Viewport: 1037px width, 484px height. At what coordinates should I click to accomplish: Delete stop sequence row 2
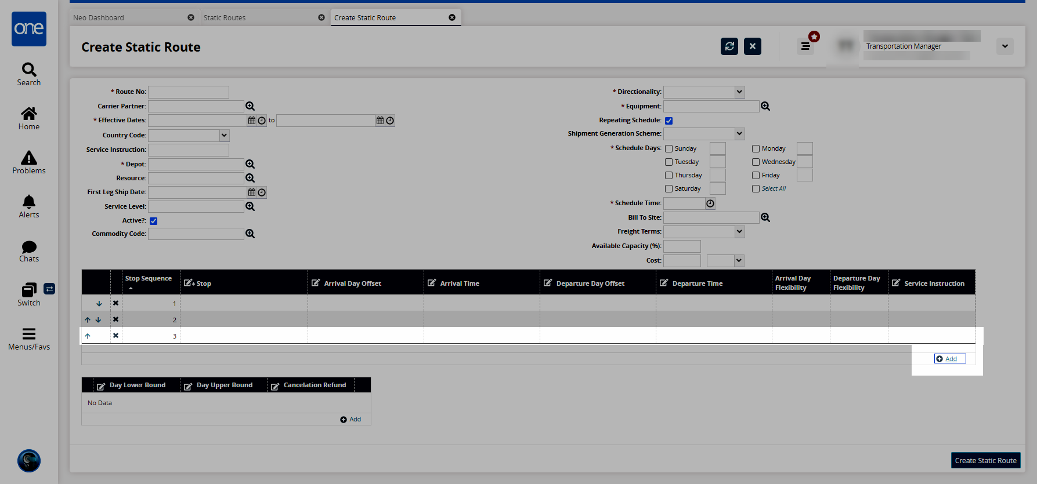point(115,319)
